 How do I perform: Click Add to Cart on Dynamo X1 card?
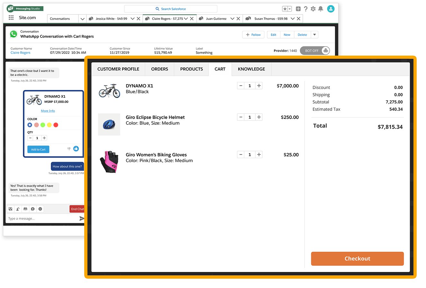tap(38, 149)
